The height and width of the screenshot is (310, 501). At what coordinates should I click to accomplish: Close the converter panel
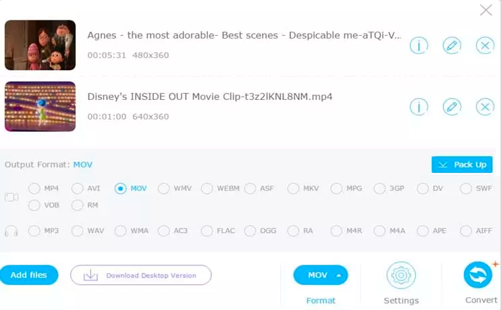[485, 10]
